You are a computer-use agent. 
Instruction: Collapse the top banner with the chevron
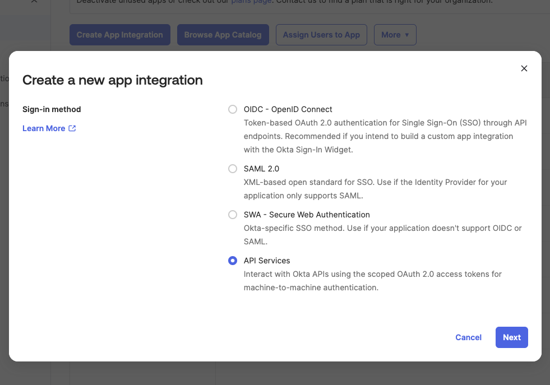click(x=34, y=2)
